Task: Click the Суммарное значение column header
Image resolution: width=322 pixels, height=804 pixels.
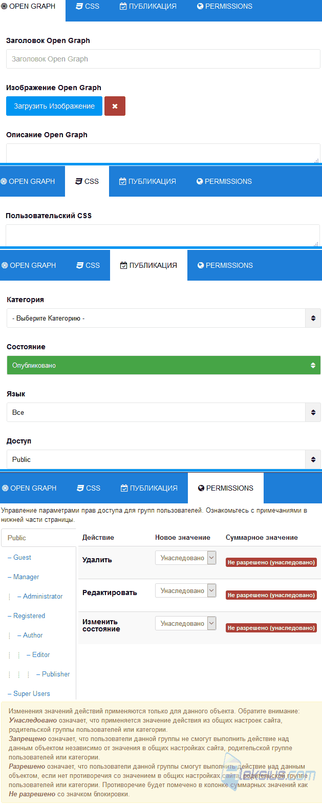Action: tap(262, 537)
